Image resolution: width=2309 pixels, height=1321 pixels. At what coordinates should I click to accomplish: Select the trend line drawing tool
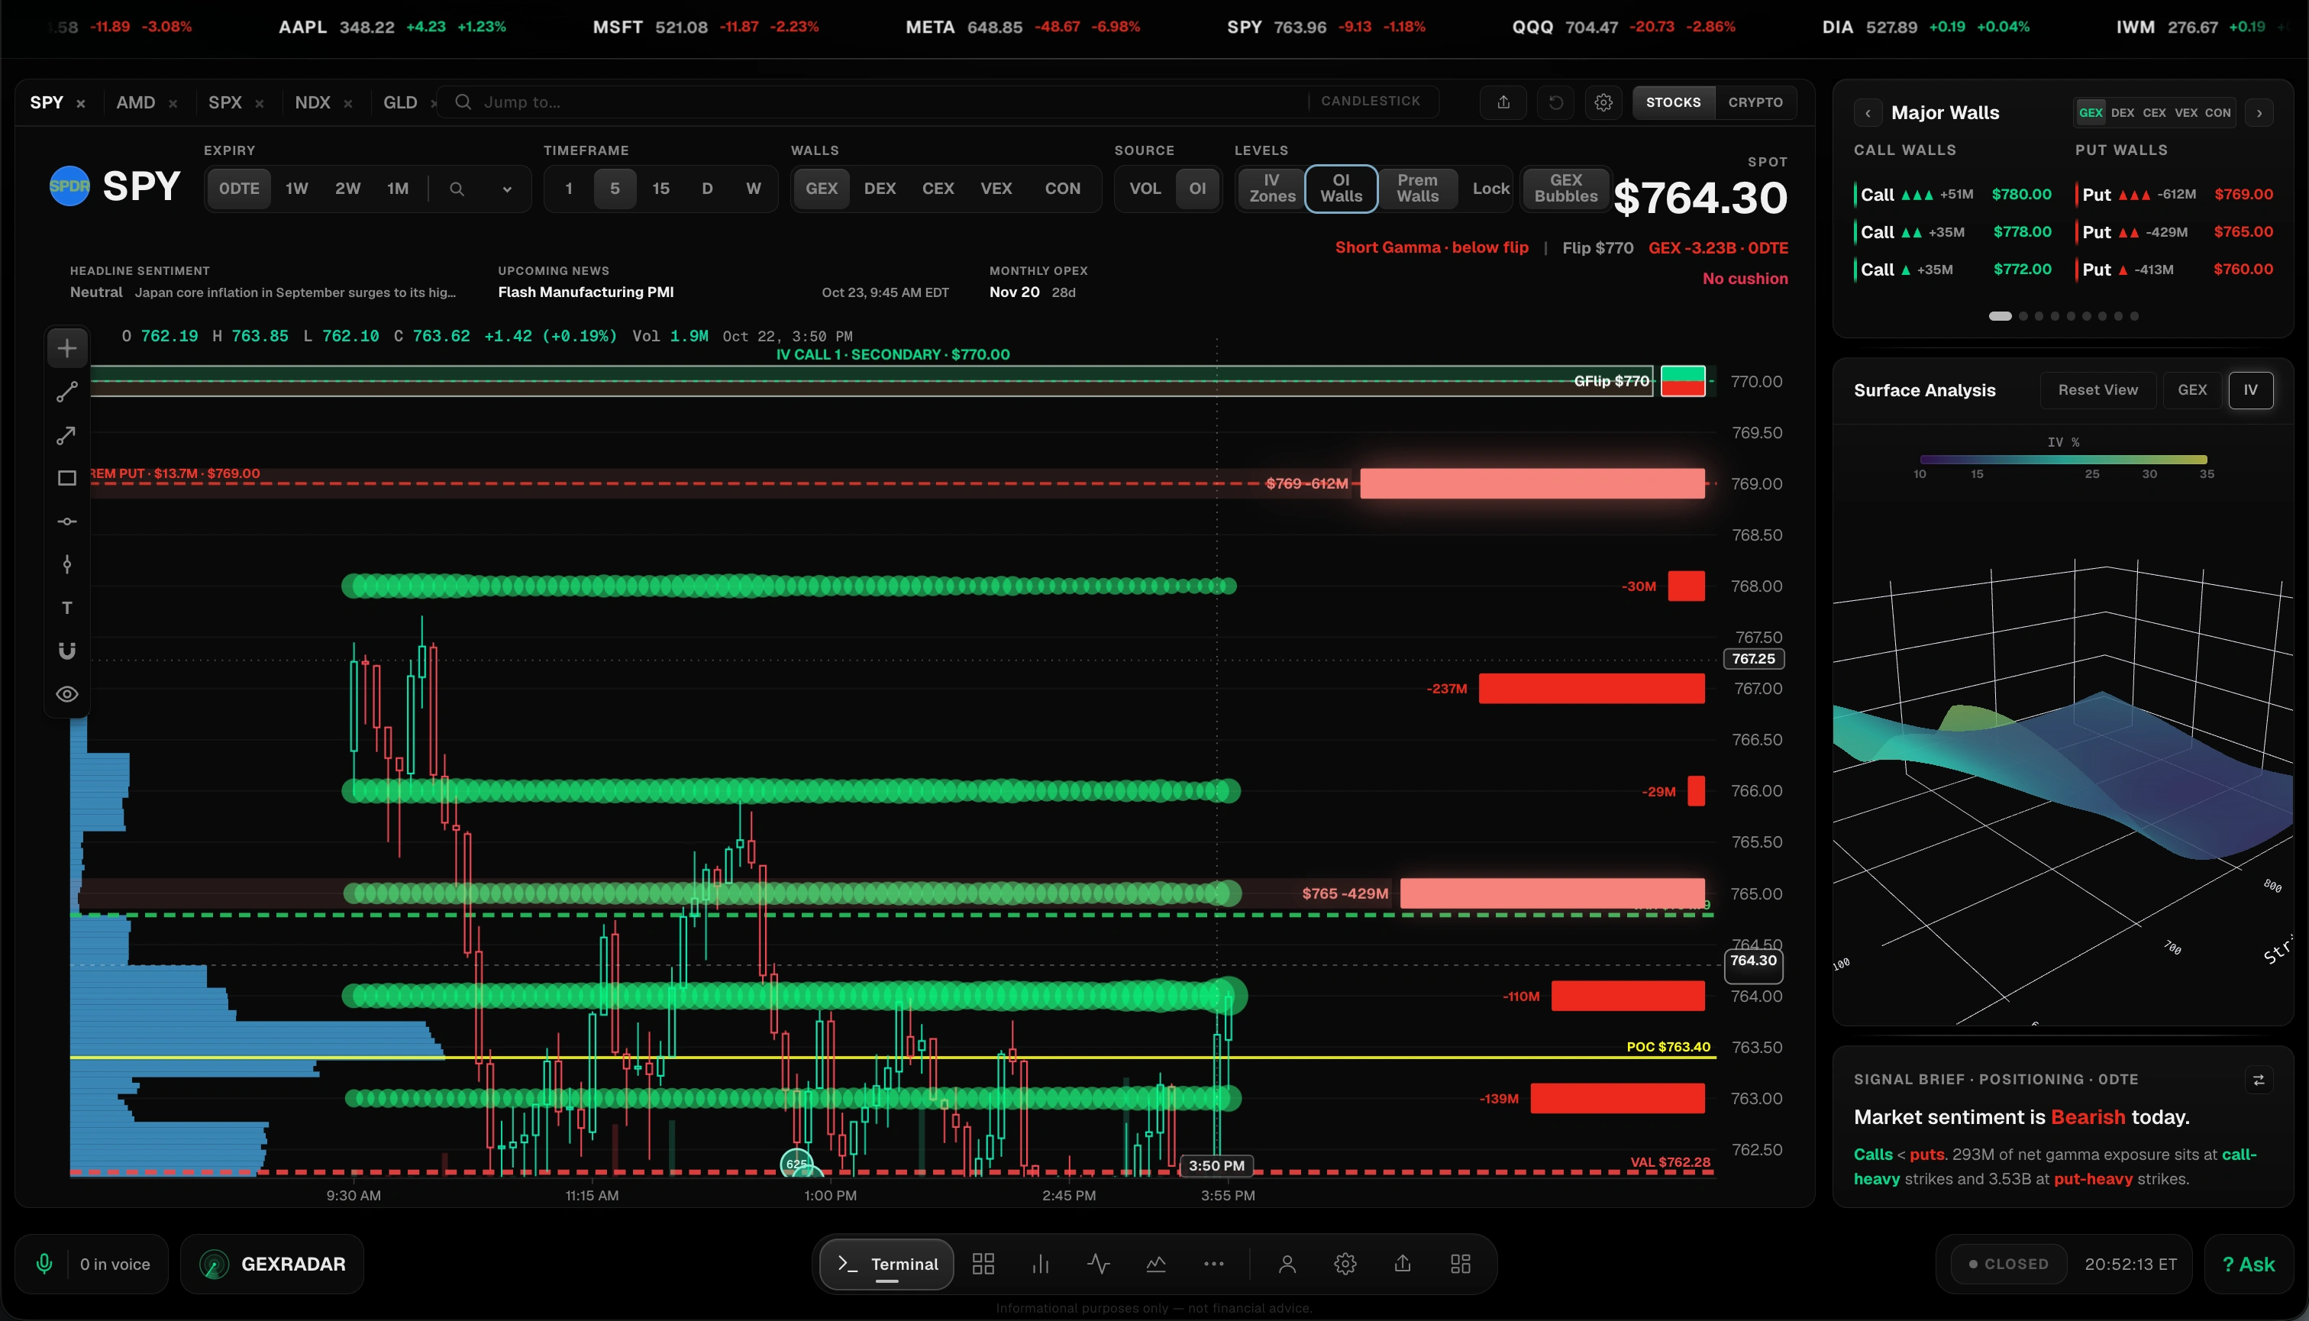[67, 392]
